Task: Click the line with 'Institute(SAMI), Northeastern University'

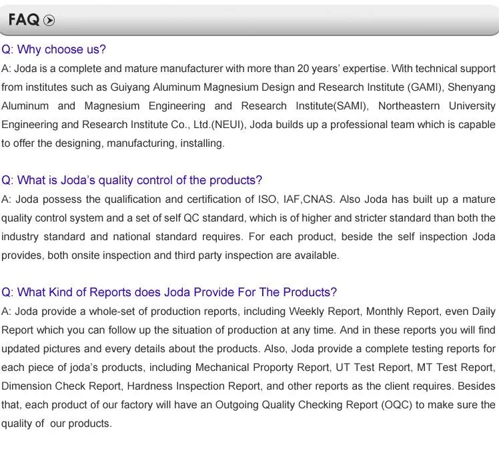Action: click(248, 105)
